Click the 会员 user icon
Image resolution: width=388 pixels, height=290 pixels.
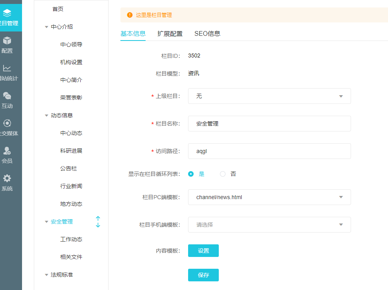coord(7,151)
